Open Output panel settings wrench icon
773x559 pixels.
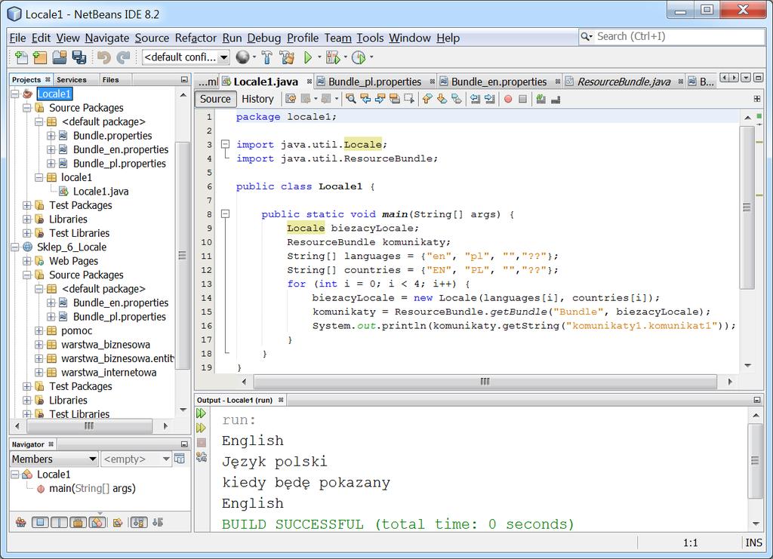click(201, 458)
